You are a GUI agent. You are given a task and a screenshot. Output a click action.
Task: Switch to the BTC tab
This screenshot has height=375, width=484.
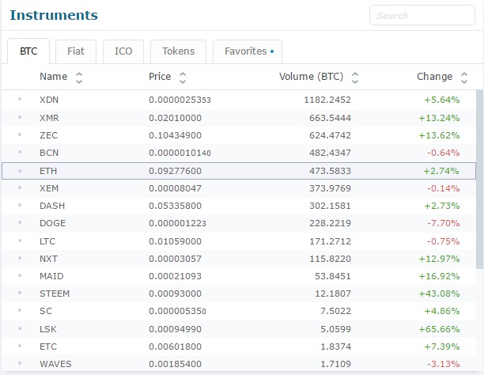[28, 51]
